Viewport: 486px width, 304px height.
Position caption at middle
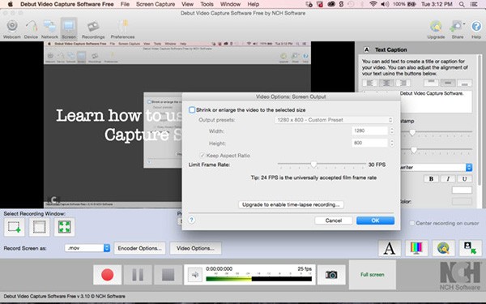(448, 83)
